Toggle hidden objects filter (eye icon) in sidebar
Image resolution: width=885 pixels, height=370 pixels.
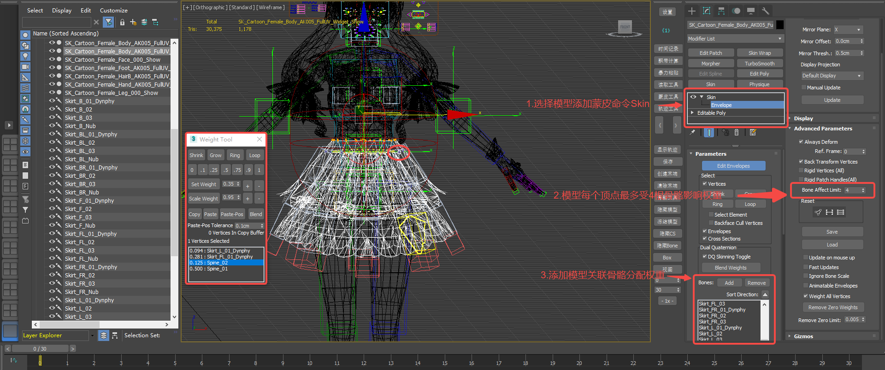25,152
